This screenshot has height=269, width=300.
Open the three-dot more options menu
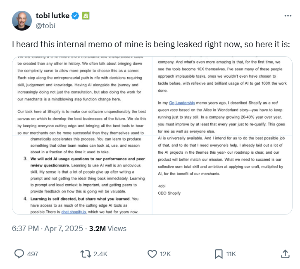[x=288, y=16]
